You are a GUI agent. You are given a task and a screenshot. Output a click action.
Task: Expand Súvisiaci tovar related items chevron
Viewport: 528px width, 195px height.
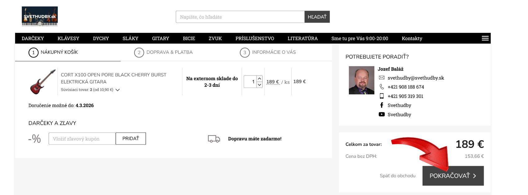coord(118,90)
